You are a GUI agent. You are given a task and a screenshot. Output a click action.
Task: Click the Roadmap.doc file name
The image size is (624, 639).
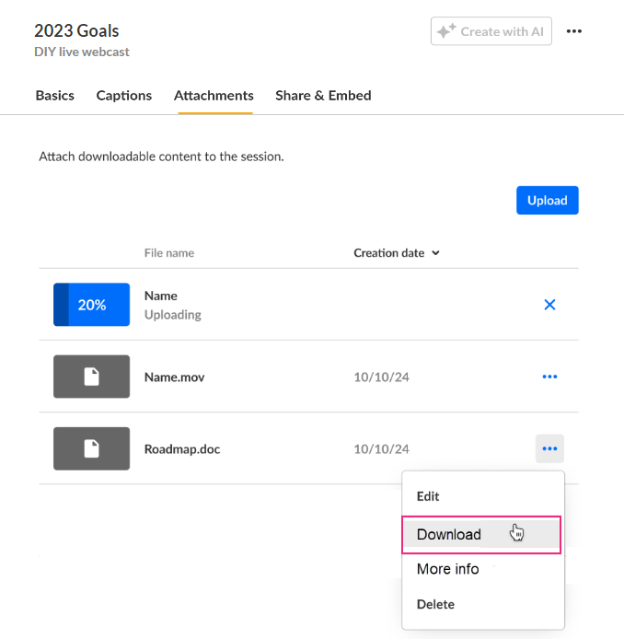coord(182,449)
